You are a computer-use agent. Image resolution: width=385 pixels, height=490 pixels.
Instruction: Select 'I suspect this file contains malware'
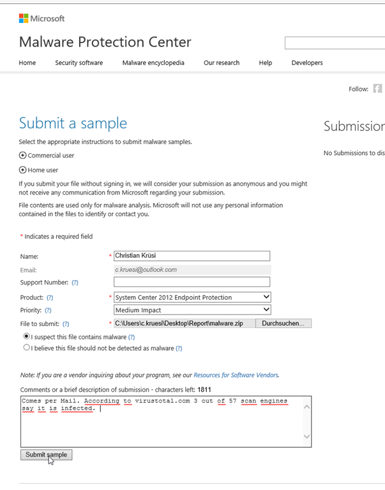(26, 336)
